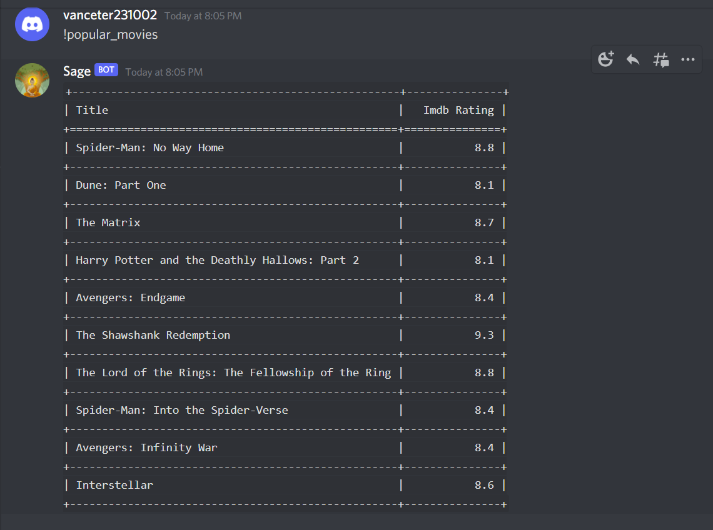Click the Avengers: Endgame title
This screenshot has height=530, width=713.
coord(131,297)
